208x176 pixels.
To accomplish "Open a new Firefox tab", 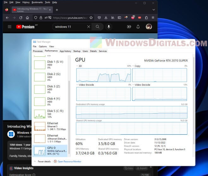I will (x=57, y=10).
